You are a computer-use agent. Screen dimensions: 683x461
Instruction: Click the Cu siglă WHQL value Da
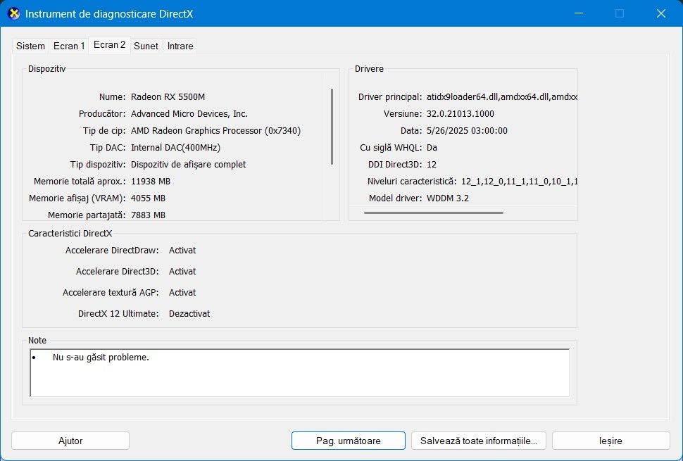point(432,148)
